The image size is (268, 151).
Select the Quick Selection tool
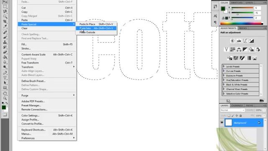(5, 17)
